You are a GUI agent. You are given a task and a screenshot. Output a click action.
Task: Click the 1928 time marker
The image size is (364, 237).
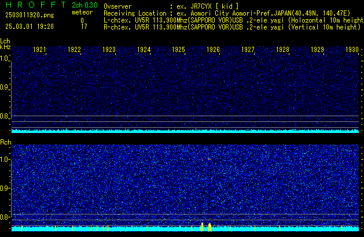[282, 50]
